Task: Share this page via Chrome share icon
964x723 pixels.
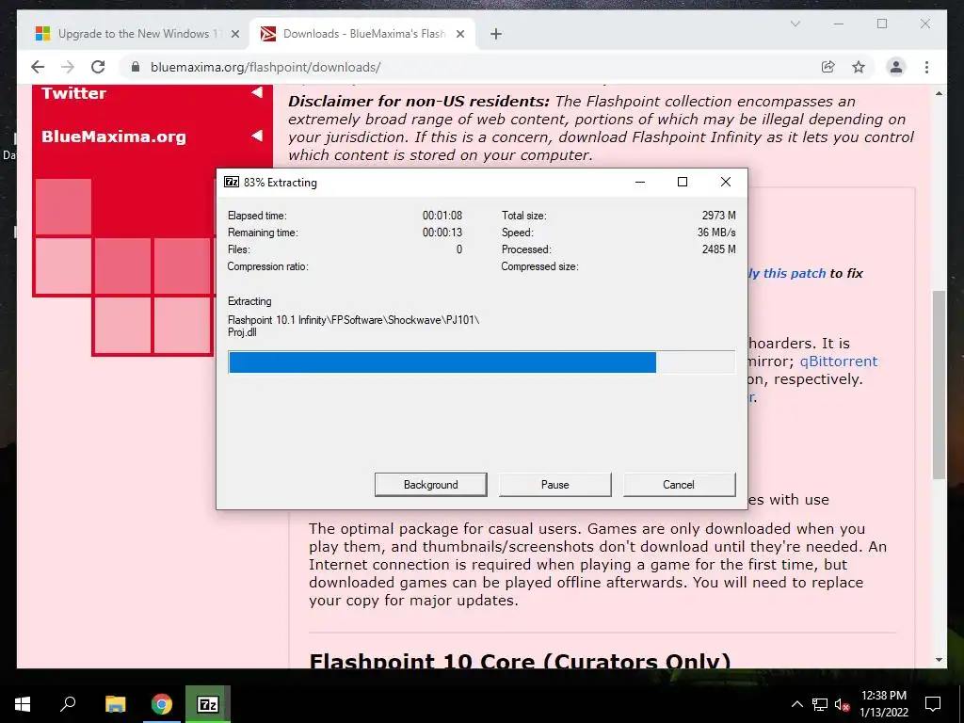Action: pos(828,67)
